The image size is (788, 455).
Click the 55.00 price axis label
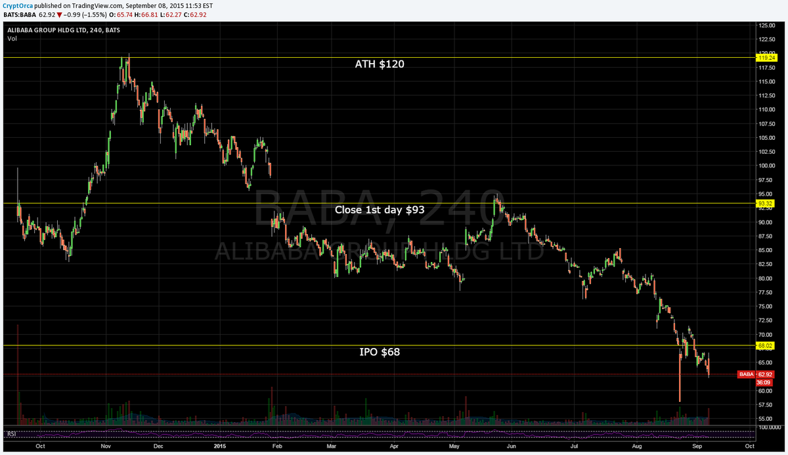(765, 419)
